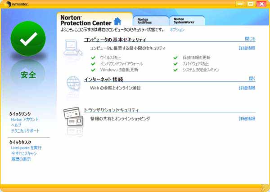Click the インターネット接続 heading

(x=103, y=79)
